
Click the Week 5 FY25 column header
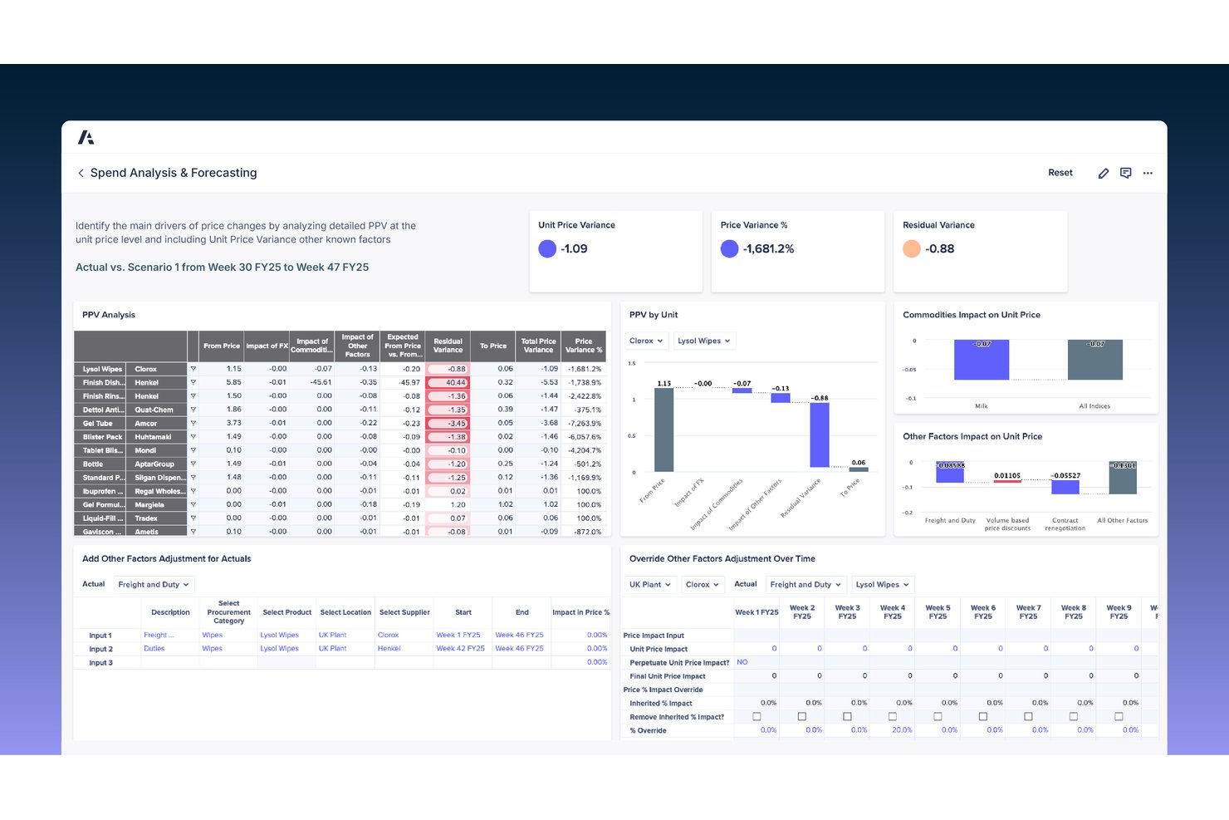pos(938,612)
